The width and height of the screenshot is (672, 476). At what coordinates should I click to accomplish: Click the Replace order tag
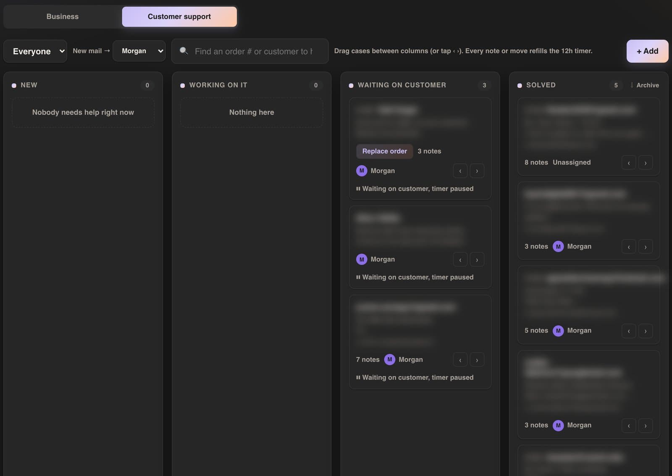pos(385,151)
